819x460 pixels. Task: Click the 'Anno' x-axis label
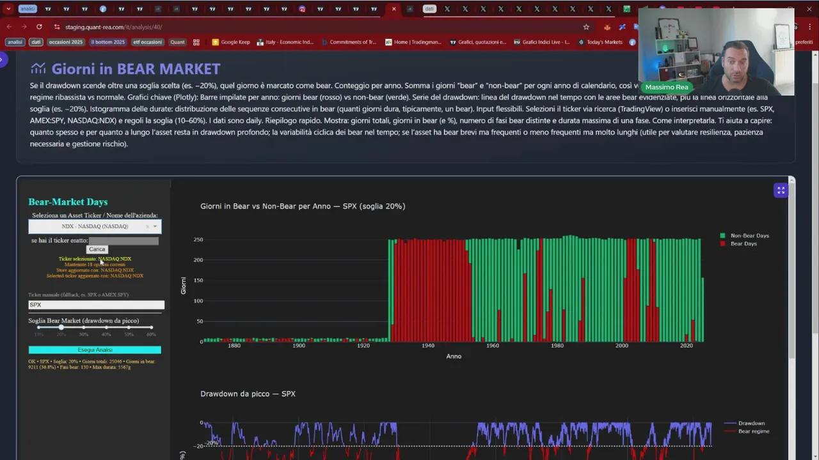click(454, 356)
